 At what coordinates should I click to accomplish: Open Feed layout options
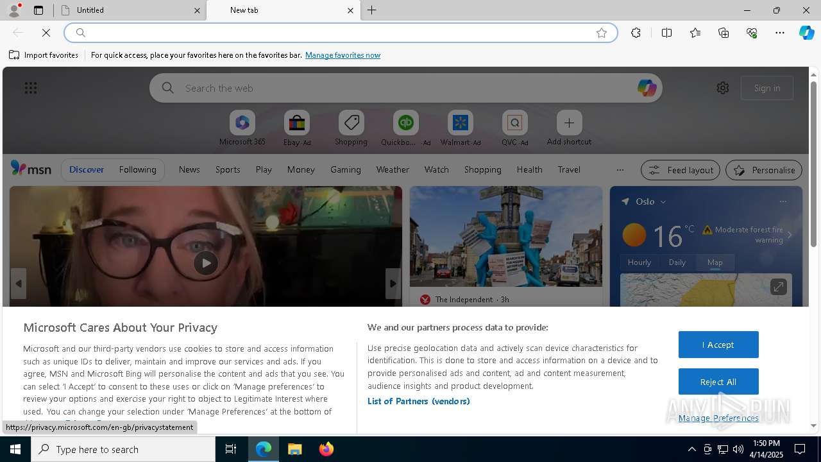click(x=681, y=170)
